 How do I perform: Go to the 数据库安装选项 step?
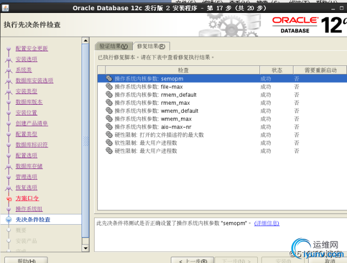click(x=34, y=80)
